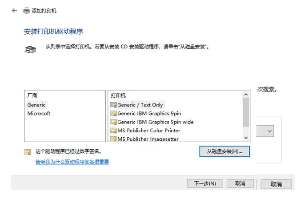Select Microsoft in the 厂商 list
Image resolution: width=304 pixels, height=199 pixels.
tap(39, 113)
